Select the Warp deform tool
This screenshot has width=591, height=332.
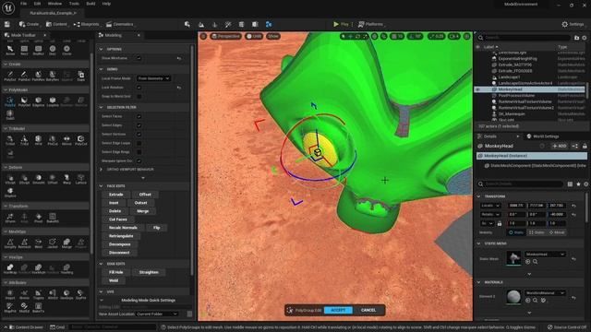[66, 179]
